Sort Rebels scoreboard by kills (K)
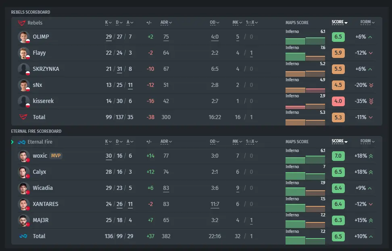392x251 pixels. coord(108,23)
